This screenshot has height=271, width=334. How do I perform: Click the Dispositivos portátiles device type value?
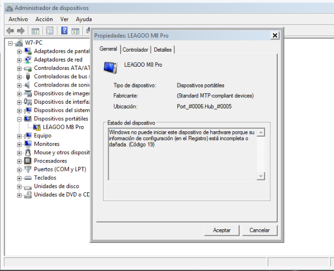click(200, 85)
